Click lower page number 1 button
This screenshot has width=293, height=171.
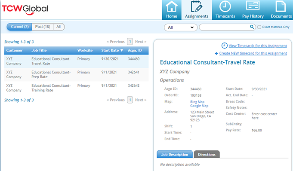[130, 100]
